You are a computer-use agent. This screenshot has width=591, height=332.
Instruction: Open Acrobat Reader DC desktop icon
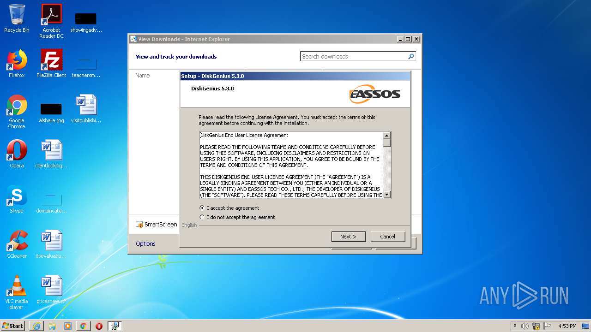[x=51, y=21]
